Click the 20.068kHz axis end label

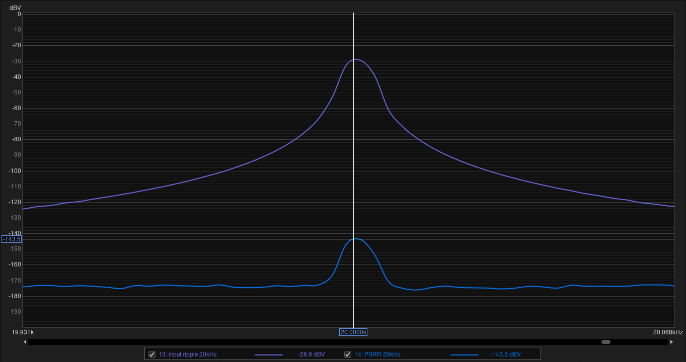click(x=667, y=332)
